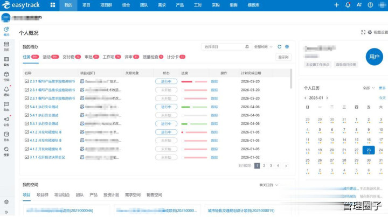The height and width of the screenshot is (217, 388).
Task: Toggle fullscreen view icon beside 视图设置
Action: point(363,32)
